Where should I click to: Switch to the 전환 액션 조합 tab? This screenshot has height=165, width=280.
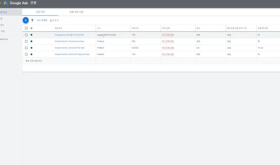tap(76, 12)
